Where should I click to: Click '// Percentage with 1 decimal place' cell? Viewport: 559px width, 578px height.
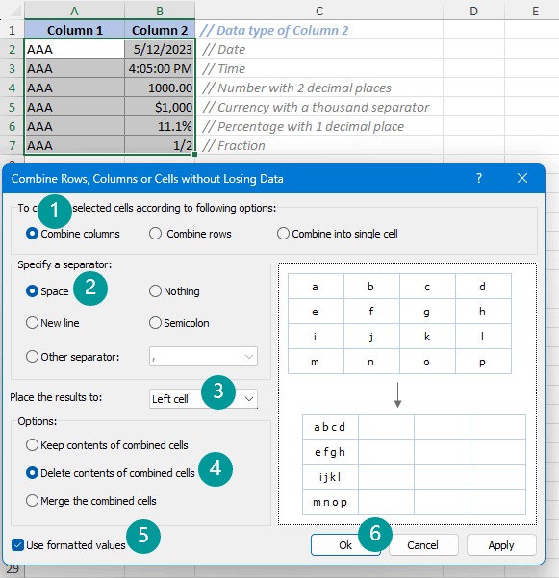319,126
